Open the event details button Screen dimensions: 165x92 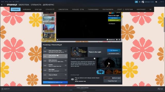[112, 81]
